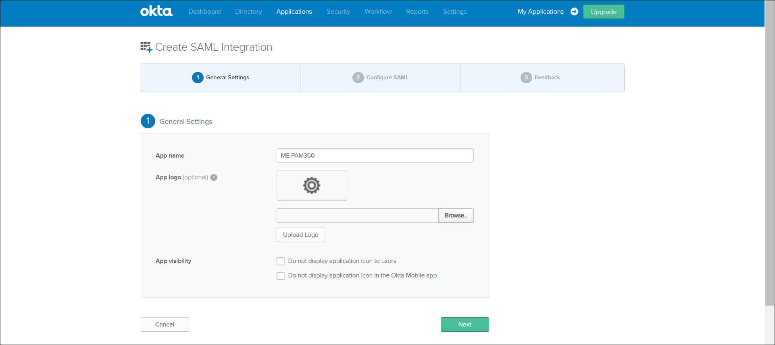Click the 'App name' label text
This screenshot has width=775, height=345.
tap(170, 156)
